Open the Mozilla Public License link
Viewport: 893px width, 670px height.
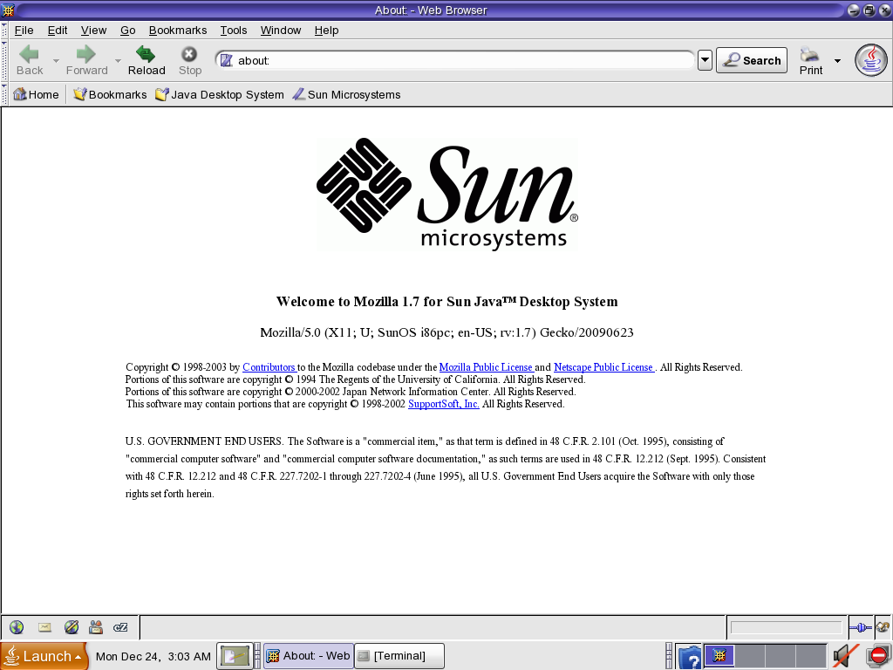click(486, 367)
